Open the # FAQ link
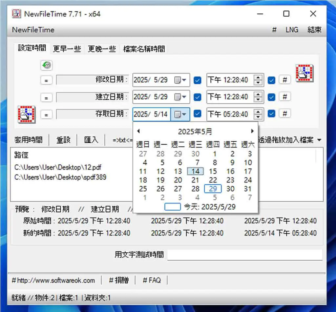336x312 pixels. pos(152,280)
